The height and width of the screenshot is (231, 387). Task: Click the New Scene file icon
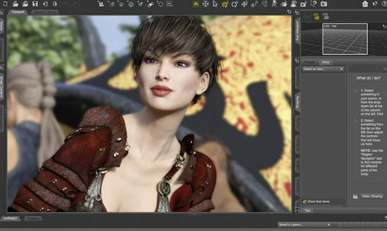click(5, 4)
